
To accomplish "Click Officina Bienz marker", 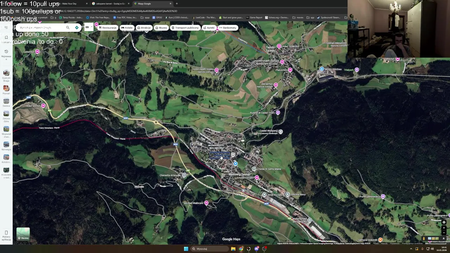I will point(288,194).
